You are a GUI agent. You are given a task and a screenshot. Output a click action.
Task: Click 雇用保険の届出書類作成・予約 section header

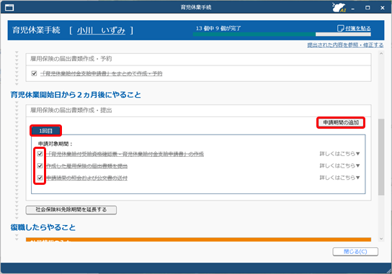[x=198, y=59]
